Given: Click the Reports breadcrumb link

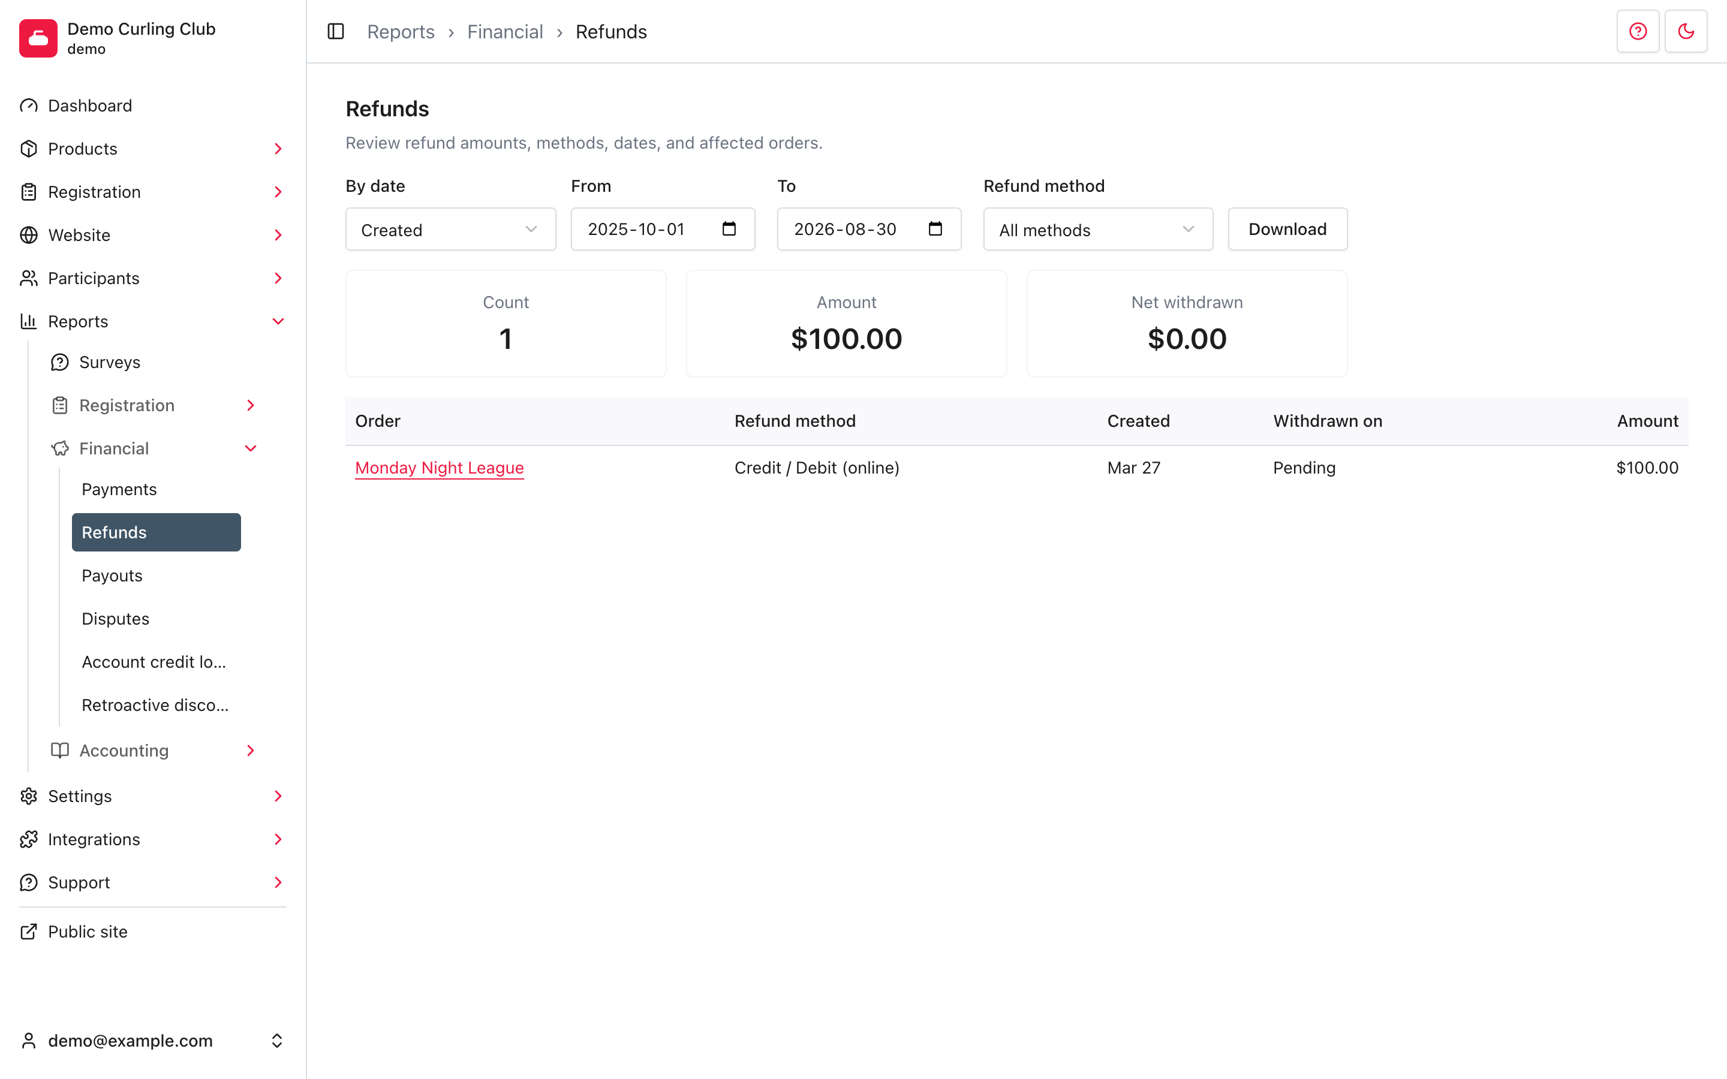Looking at the screenshot, I should point(401,31).
